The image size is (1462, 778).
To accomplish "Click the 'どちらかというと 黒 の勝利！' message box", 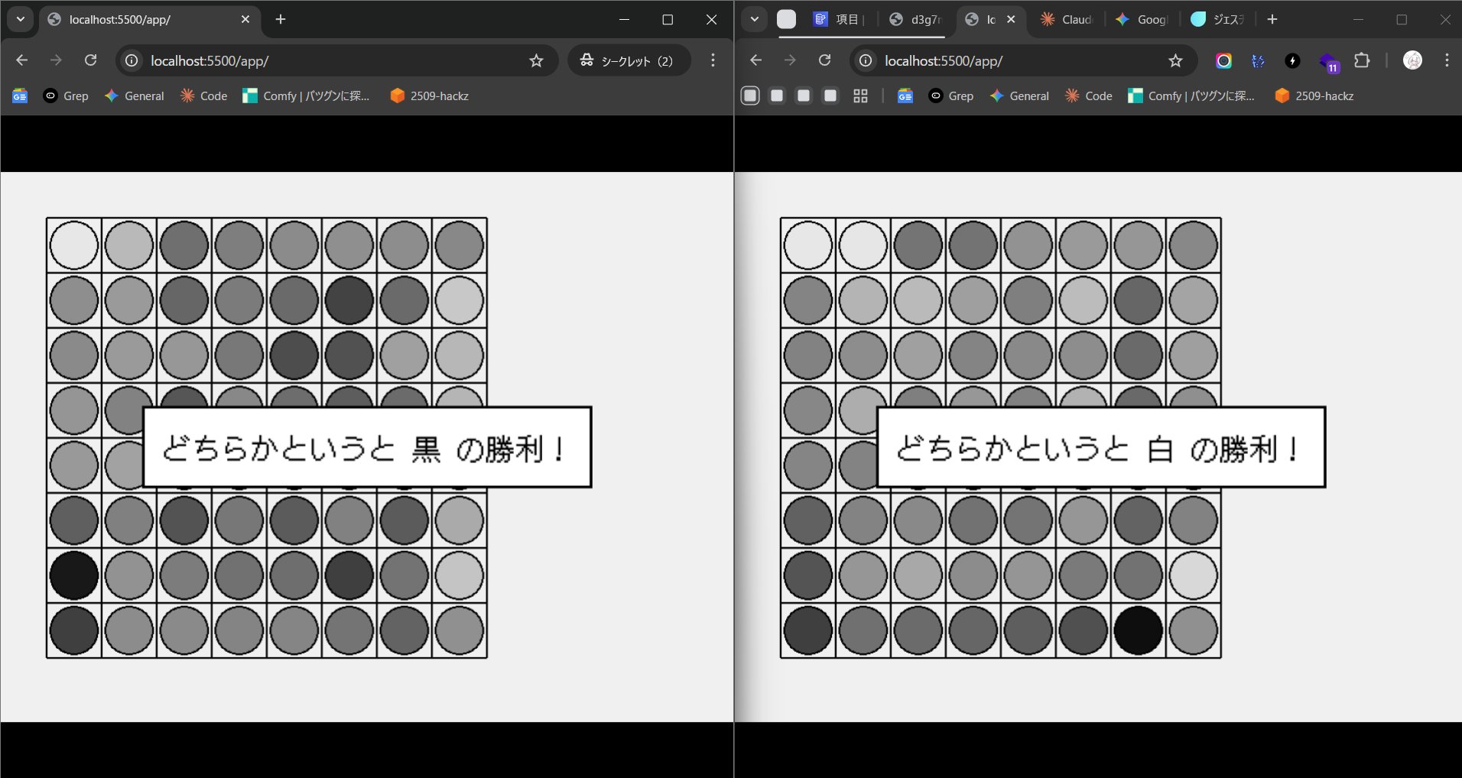I will pos(367,448).
